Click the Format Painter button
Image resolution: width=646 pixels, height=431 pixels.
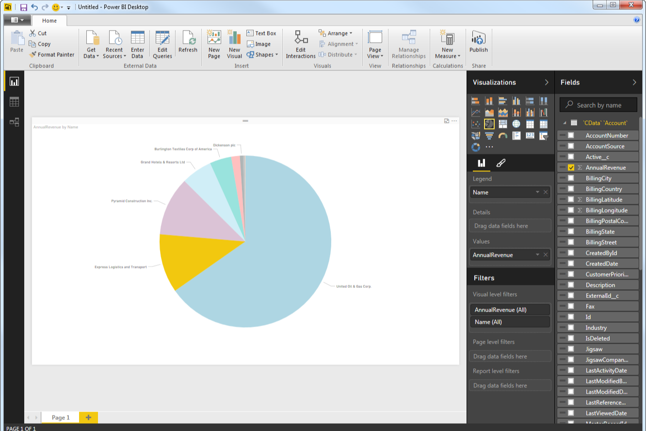tap(52, 54)
